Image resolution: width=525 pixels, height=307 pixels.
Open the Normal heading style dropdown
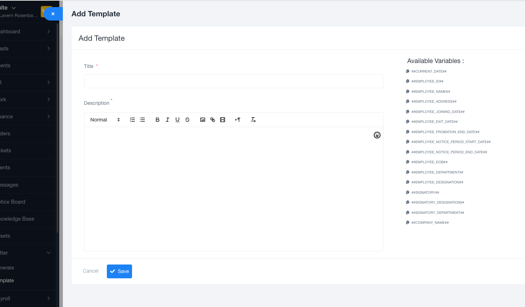[x=105, y=120]
